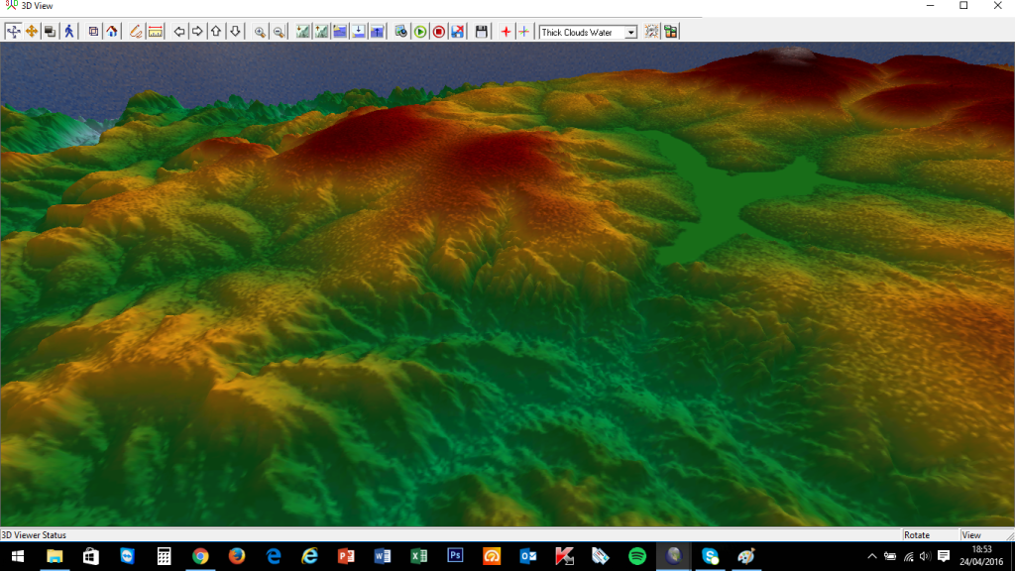Viewport: 1015px width, 571px height.
Task: Open Google Chrome from the taskbar
Action: [200, 556]
